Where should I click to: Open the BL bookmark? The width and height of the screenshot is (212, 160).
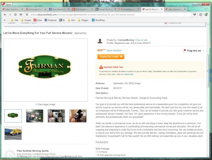pyautogui.click(x=62, y=20)
